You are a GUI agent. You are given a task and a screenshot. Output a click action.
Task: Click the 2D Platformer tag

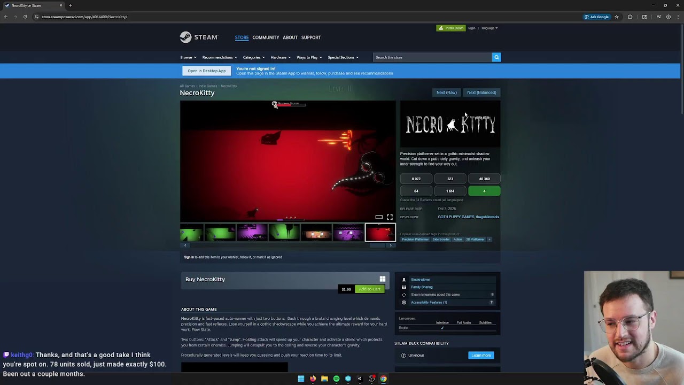point(475,240)
